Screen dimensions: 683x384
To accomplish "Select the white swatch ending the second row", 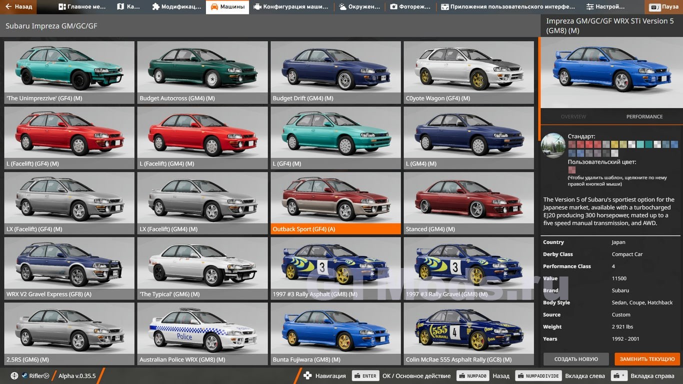I will point(614,153).
